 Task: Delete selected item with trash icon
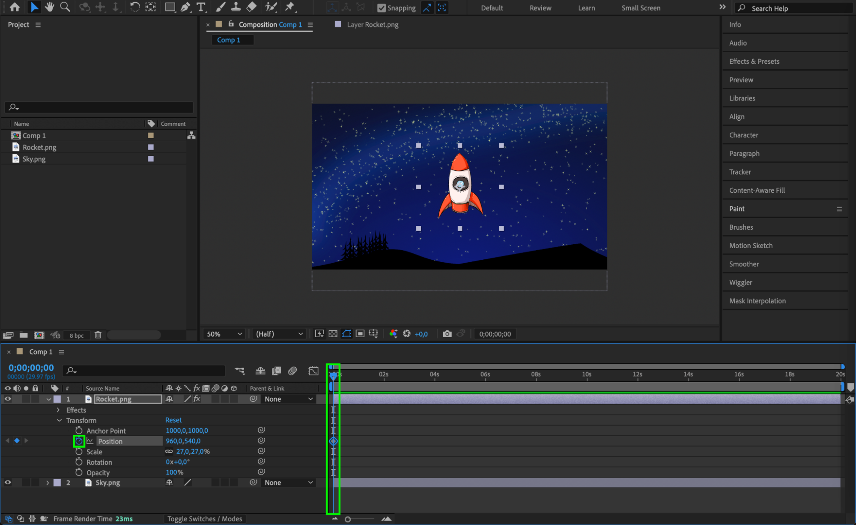pyautogui.click(x=98, y=335)
